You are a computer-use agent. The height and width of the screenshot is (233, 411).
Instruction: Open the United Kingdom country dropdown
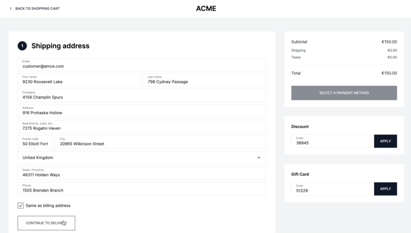point(141,158)
